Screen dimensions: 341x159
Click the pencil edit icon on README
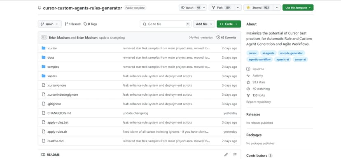[226, 154]
